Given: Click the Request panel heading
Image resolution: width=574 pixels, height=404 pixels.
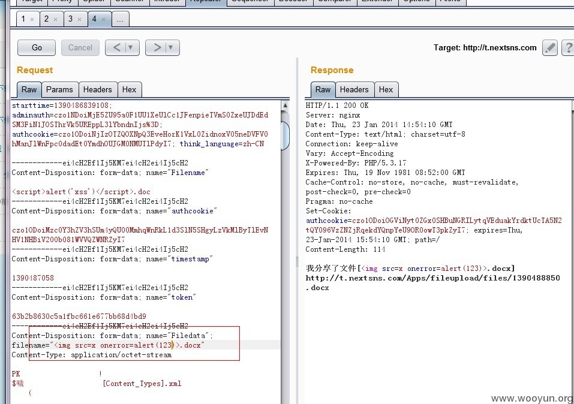Looking at the screenshot, I should (x=35, y=70).
